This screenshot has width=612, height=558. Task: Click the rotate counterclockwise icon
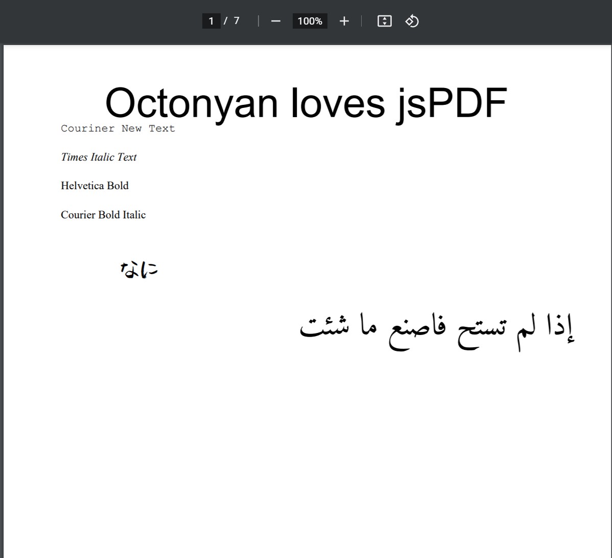(x=412, y=21)
